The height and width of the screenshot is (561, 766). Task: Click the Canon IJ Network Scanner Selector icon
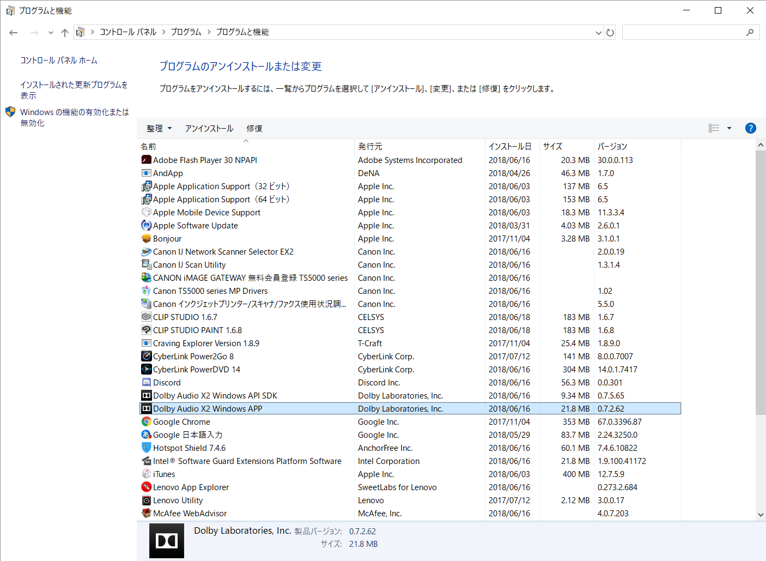(x=146, y=251)
